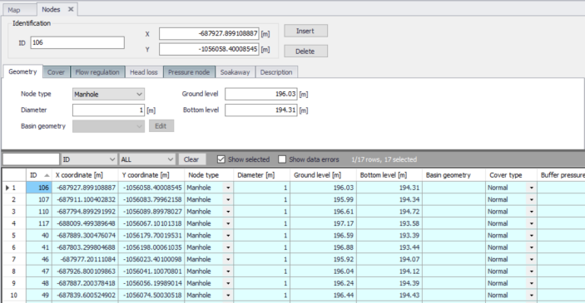The width and height of the screenshot is (585, 303).
Task: Open the Cover tab
Action: point(56,72)
